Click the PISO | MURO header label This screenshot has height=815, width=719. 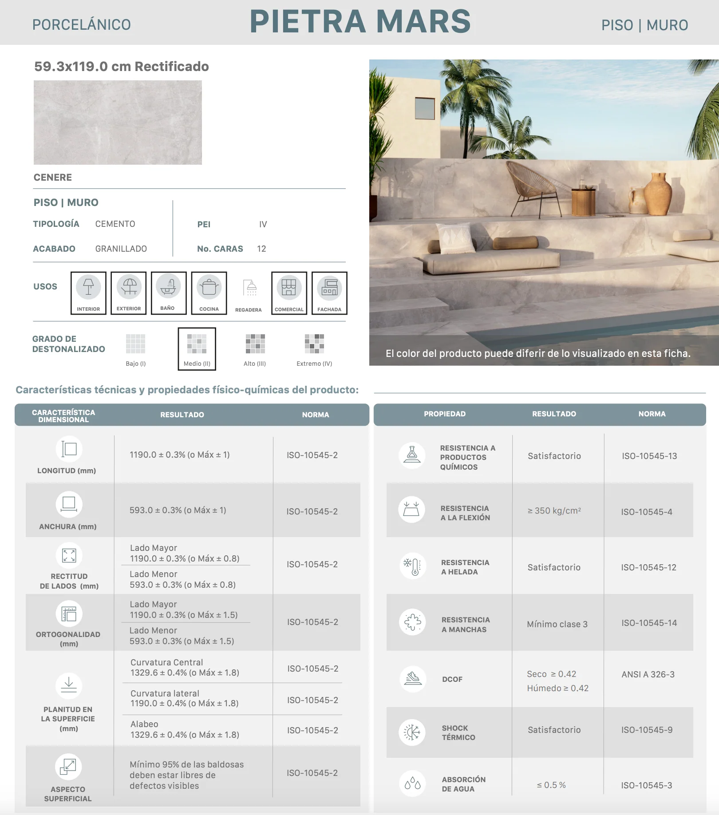tap(644, 25)
